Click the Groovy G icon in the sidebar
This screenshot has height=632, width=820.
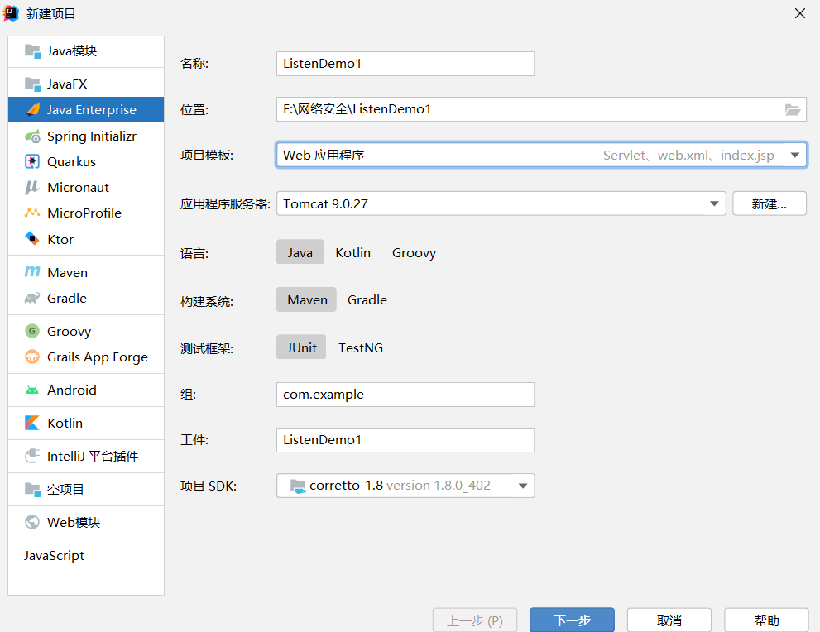(x=32, y=331)
